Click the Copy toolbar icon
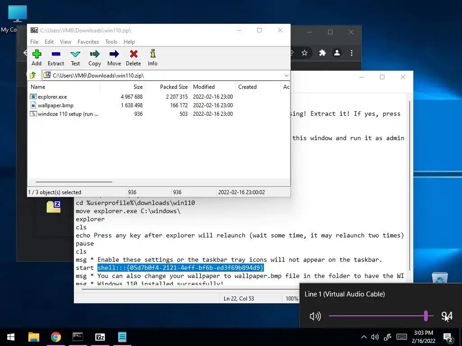Viewport: 462px width, 346px height. (95, 58)
